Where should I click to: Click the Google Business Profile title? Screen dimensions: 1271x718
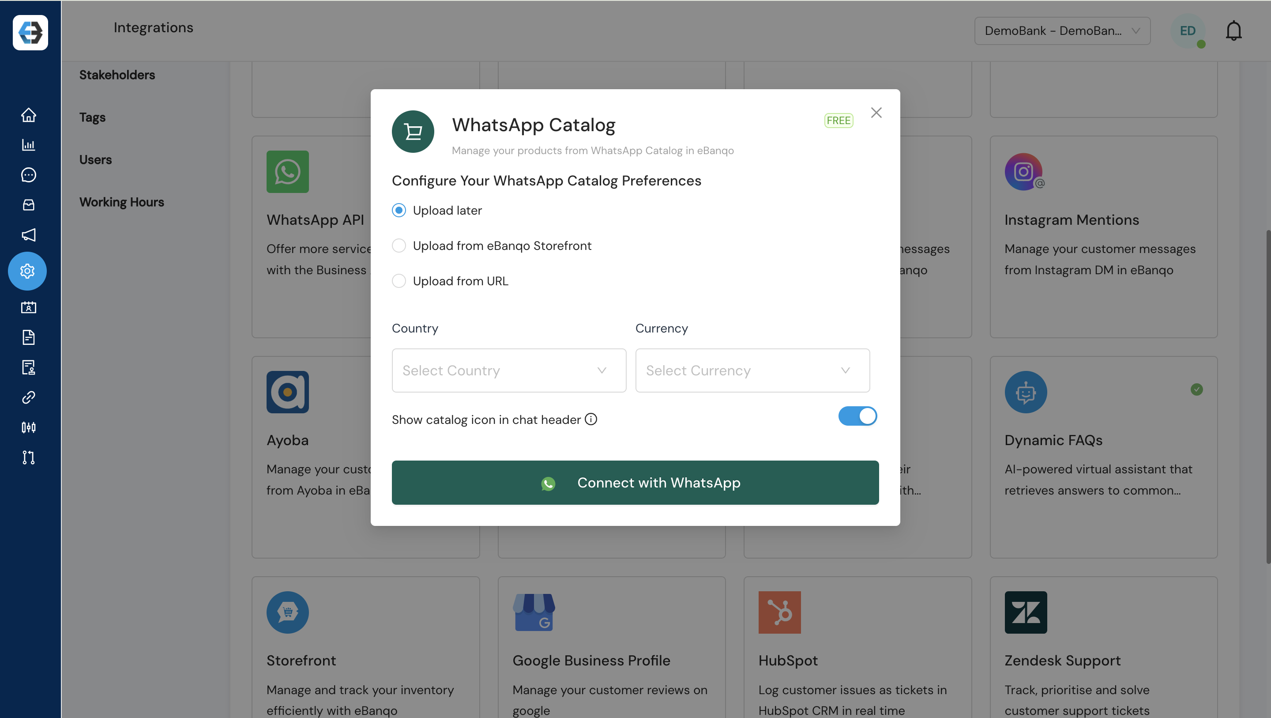coord(591,661)
